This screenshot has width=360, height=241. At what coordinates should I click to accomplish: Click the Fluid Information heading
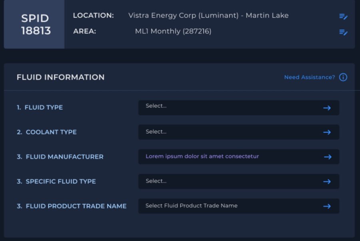click(61, 77)
